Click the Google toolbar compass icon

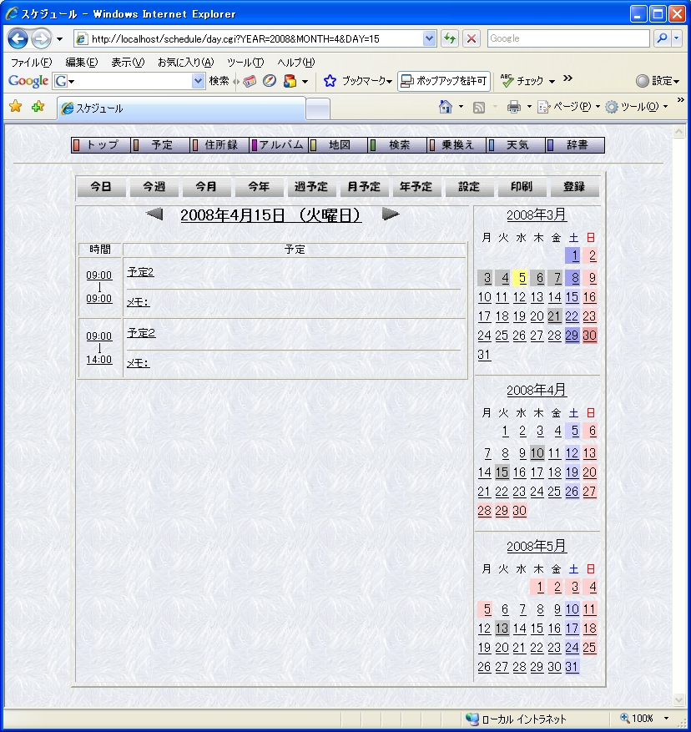(x=270, y=81)
